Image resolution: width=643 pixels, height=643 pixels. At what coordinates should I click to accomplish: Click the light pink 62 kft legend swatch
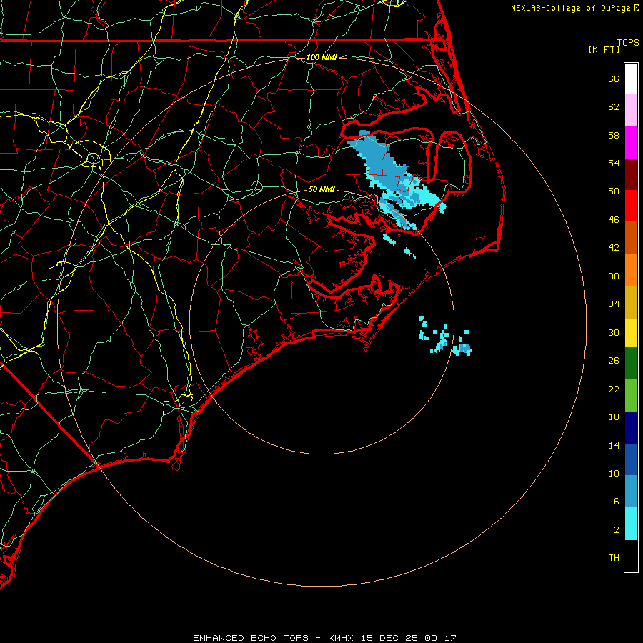click(631, 110)
